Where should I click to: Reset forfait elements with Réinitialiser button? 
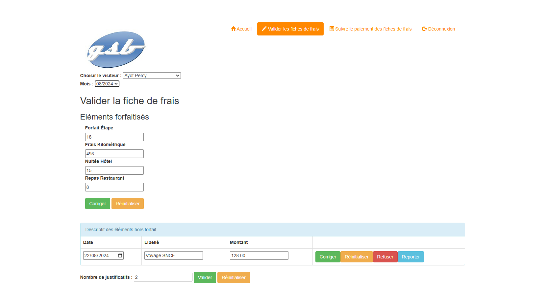point(127,204)
